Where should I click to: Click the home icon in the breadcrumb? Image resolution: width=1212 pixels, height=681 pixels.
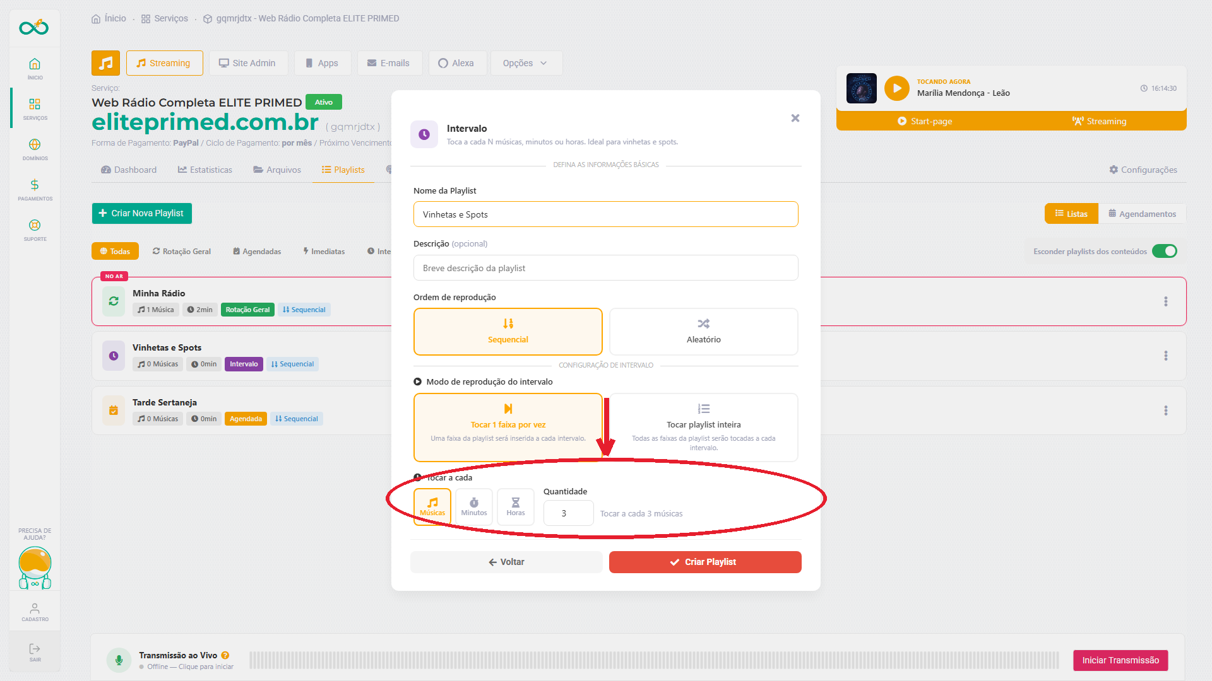tap(96, 19)
